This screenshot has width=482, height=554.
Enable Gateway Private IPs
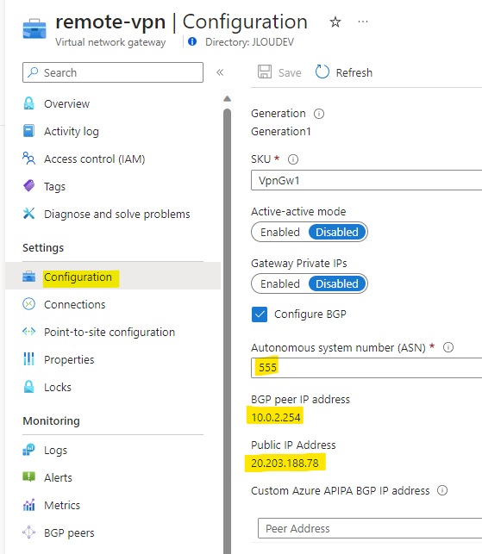click(x=280, y=283)
